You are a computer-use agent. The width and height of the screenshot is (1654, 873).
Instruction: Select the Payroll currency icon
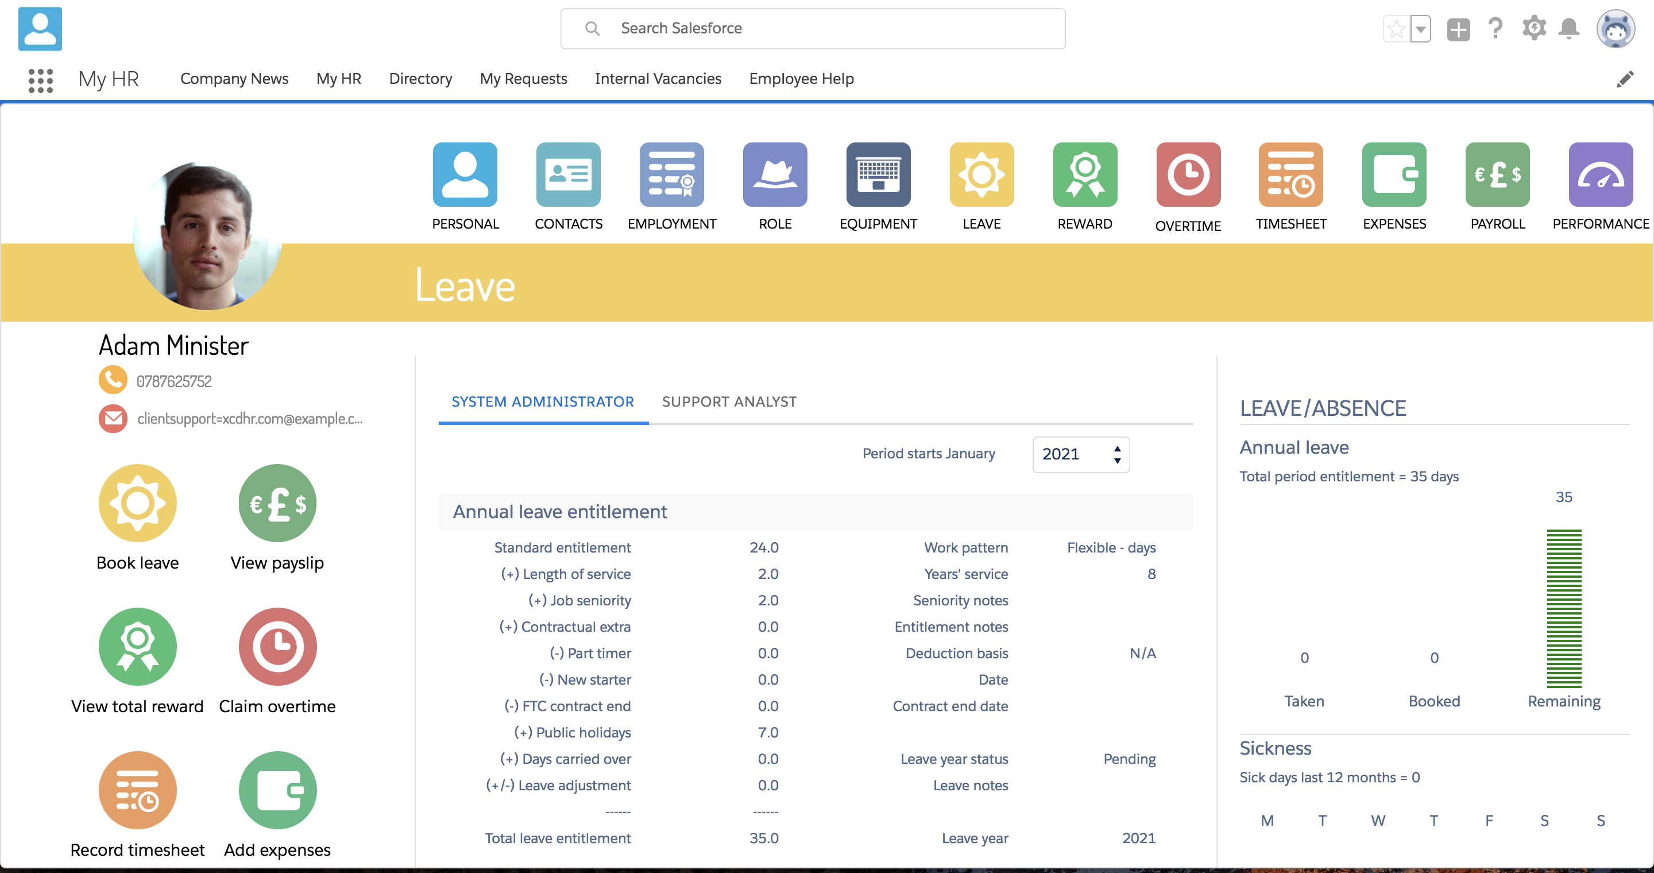click(x=1497, y=174)
